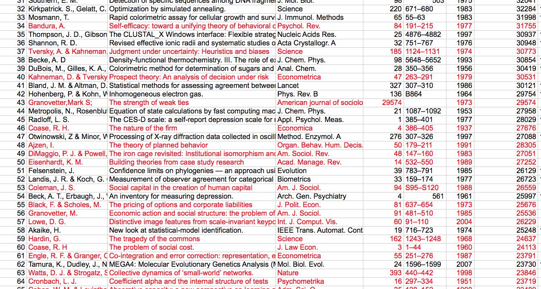Select year cell 1937

pyautogui.click(x=460, y=128)
